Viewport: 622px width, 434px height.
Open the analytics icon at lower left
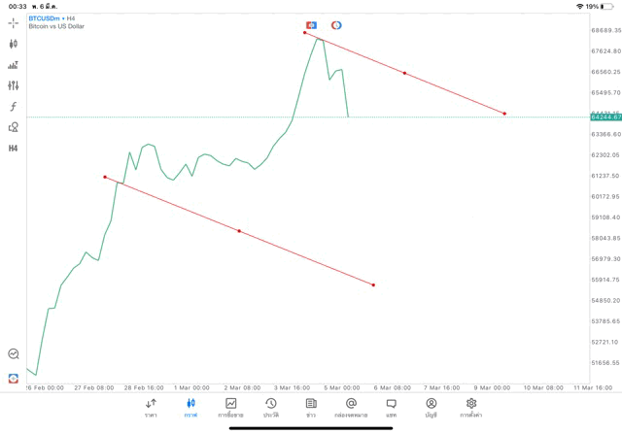[x=13, y=354]
